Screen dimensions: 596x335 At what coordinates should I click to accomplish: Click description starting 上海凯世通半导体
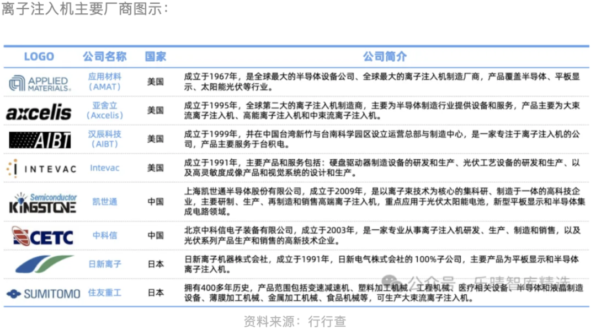(385, 202)
